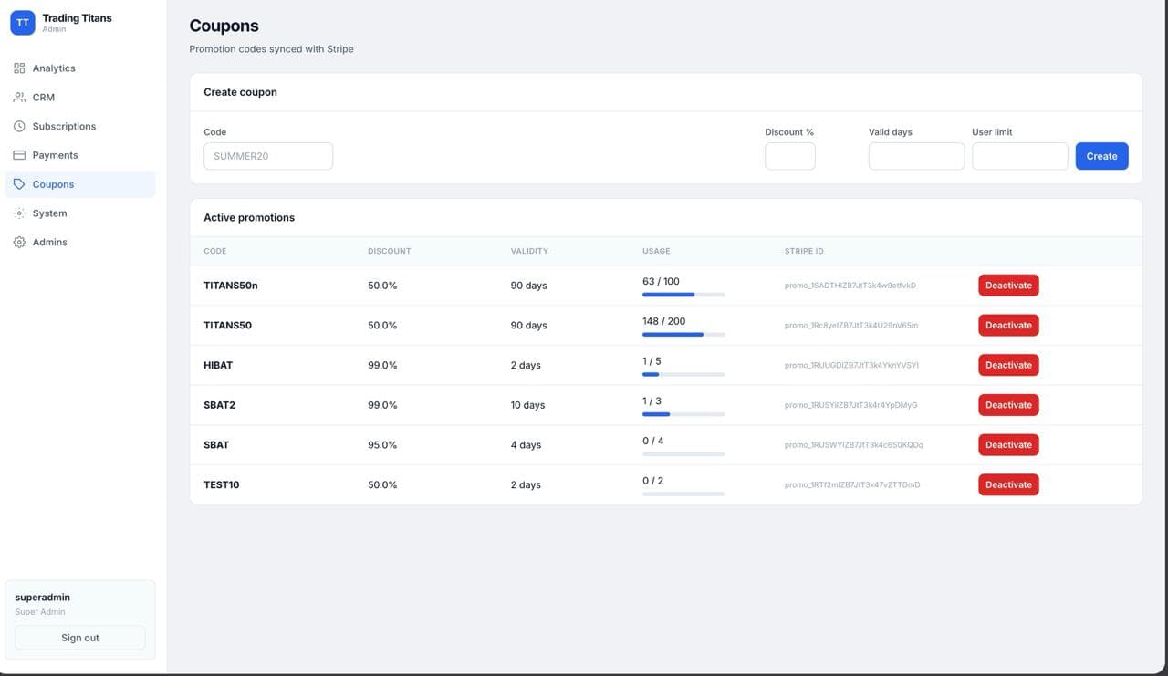1168x676 pixels.
Task: Deactivate the HIBAT coupon
Action: point(1008,365)
